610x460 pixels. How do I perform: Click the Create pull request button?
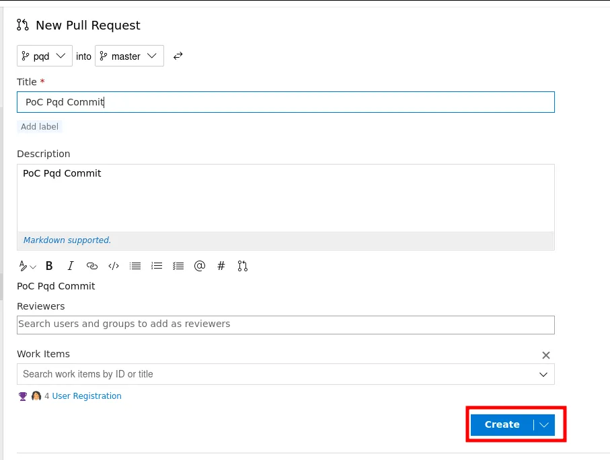pos(502,425)
